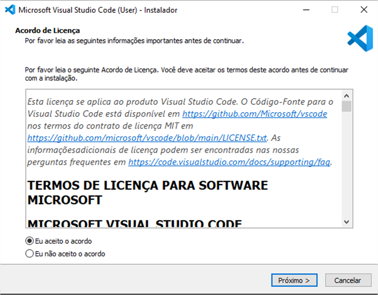The image size is (378, 295).
Task: Click the "Microsoft Visual Studio Code (User) - Instalador" title
Action: point(98,10)
